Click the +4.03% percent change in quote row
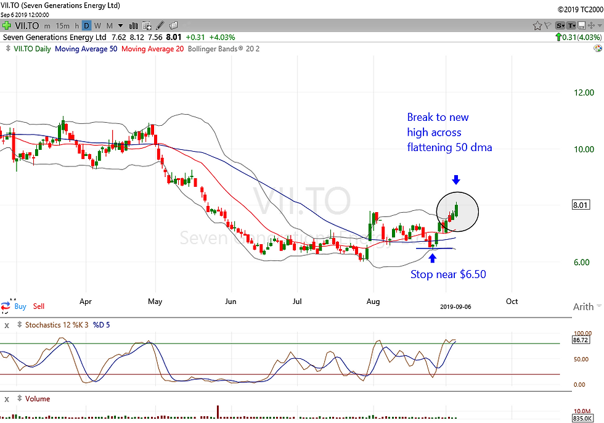Image resolution: width=604 pixels, height=423 pixels. click(x=222, y=38)
